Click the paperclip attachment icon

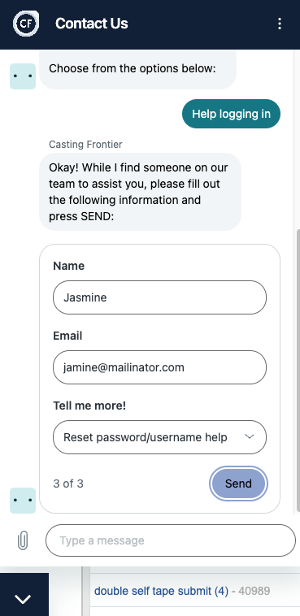pos(23,540)
